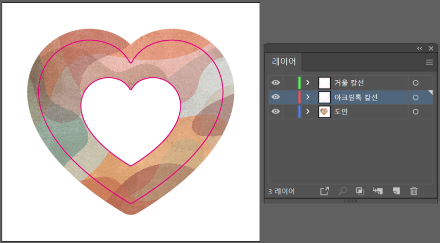Select the 도안 layer name
The width and height of the screenshot is (440, 243).
341,112
